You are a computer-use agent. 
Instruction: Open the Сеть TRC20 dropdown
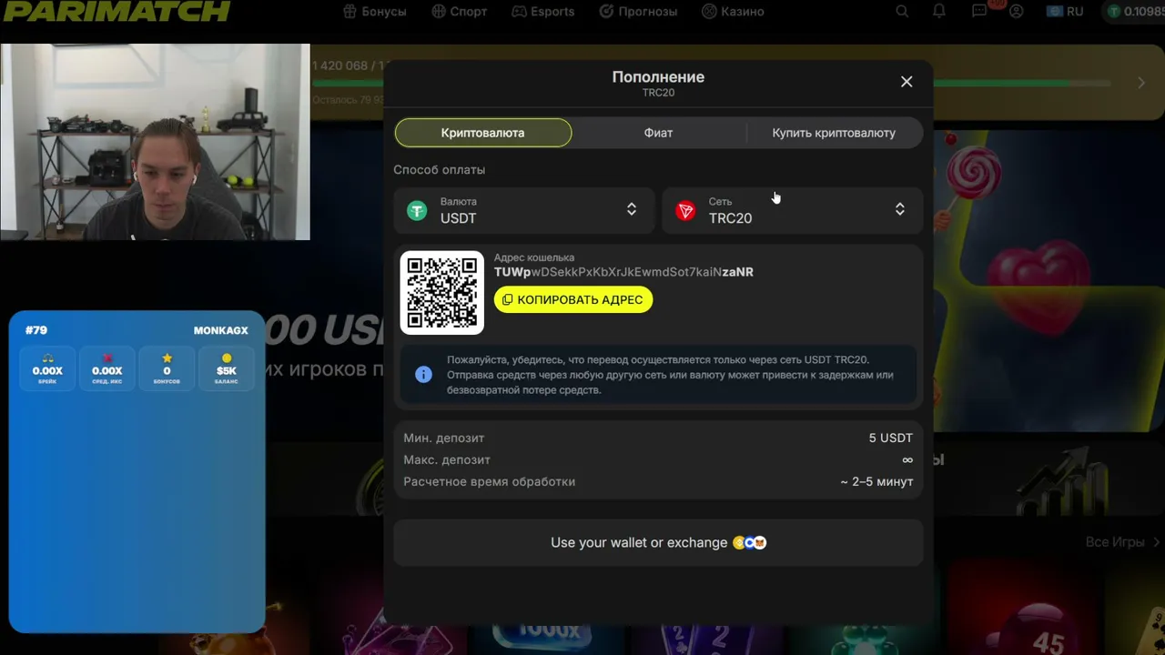[792, 210]
